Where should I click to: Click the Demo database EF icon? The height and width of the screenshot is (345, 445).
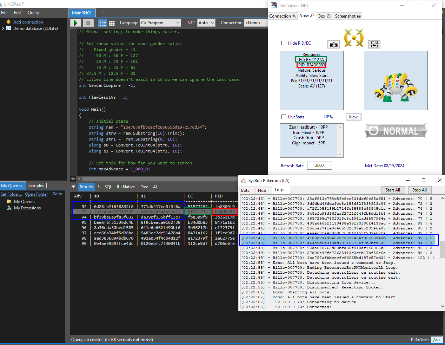pyautogui.click(x=8, y=28)
